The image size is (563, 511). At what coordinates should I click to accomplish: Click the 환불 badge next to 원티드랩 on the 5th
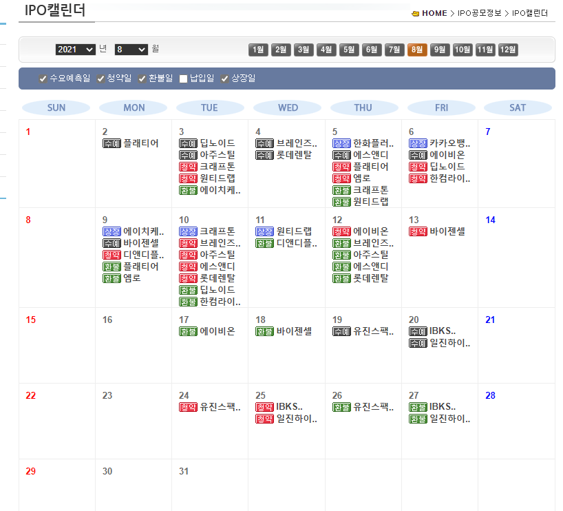click(341, 202)
